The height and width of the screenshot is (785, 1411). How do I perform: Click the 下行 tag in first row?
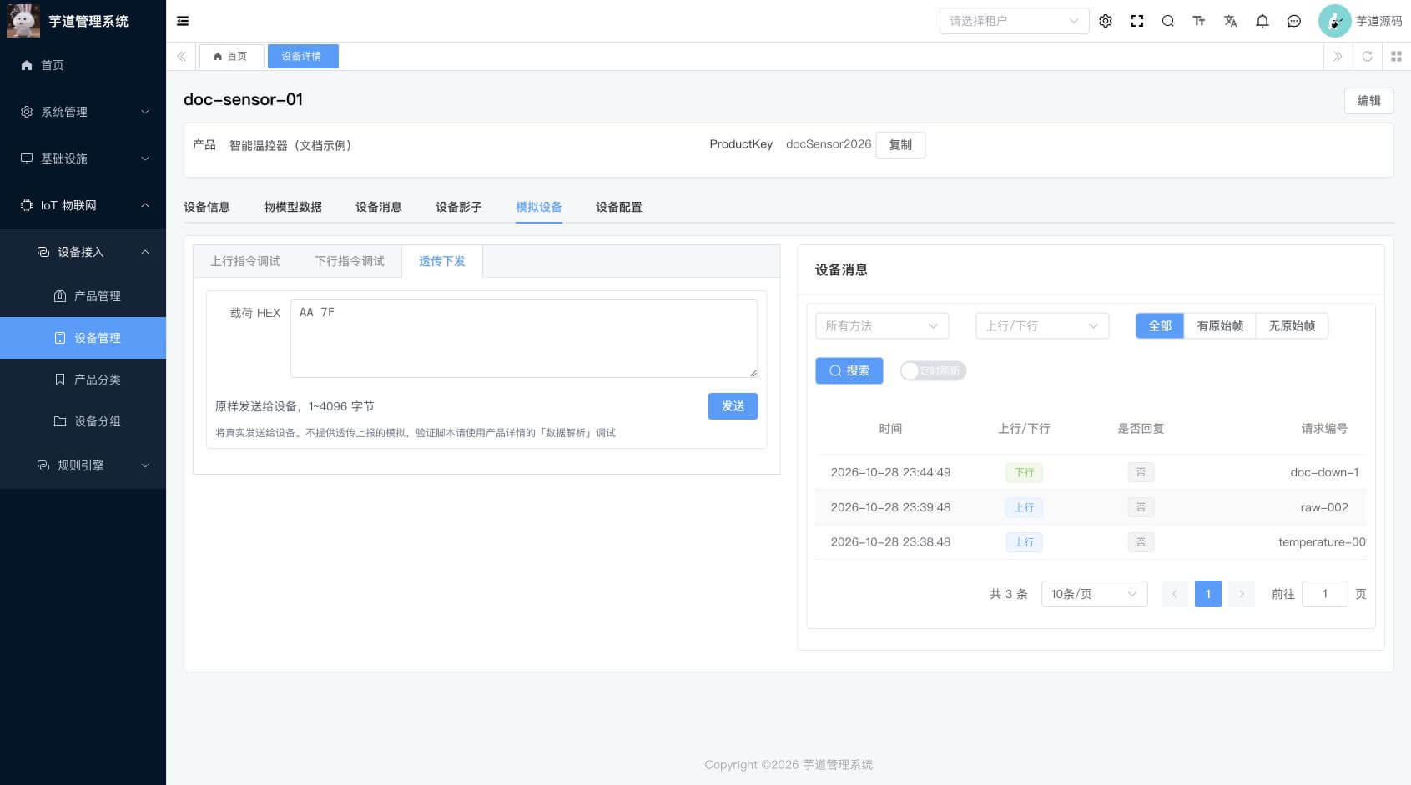coord(1024,472)
